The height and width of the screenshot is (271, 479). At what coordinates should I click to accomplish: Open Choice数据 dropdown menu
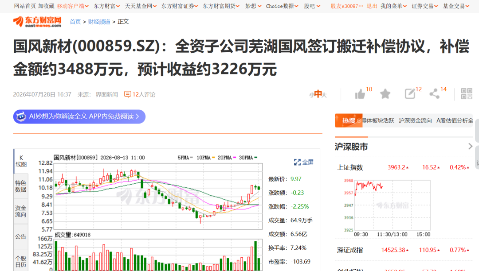[x=282, y=6]
